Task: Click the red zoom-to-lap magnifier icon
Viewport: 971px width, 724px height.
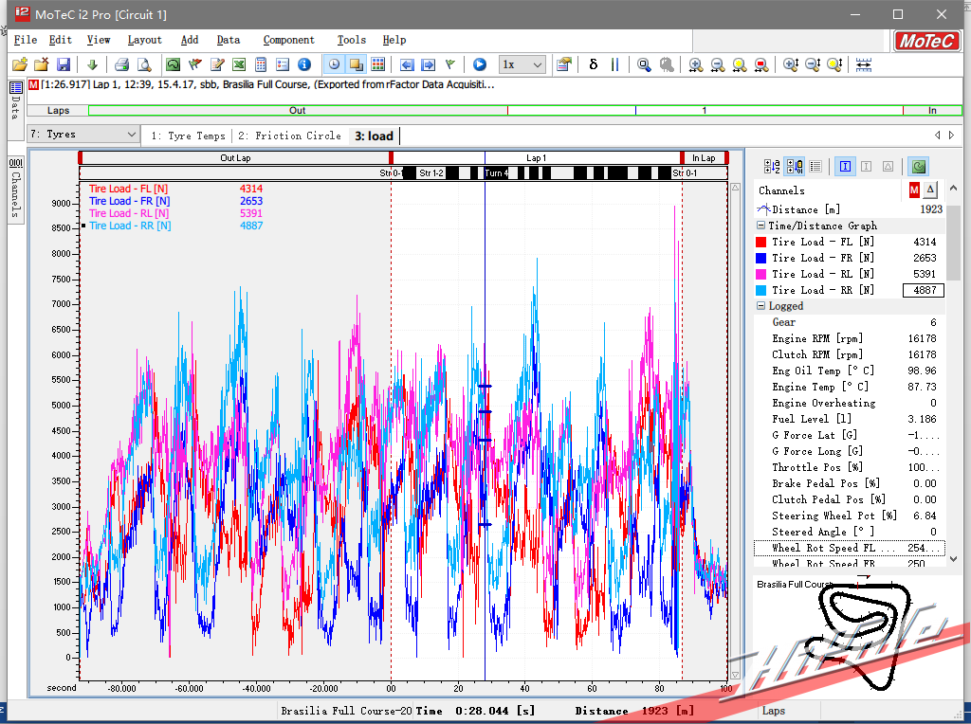Action: [761, 64]
